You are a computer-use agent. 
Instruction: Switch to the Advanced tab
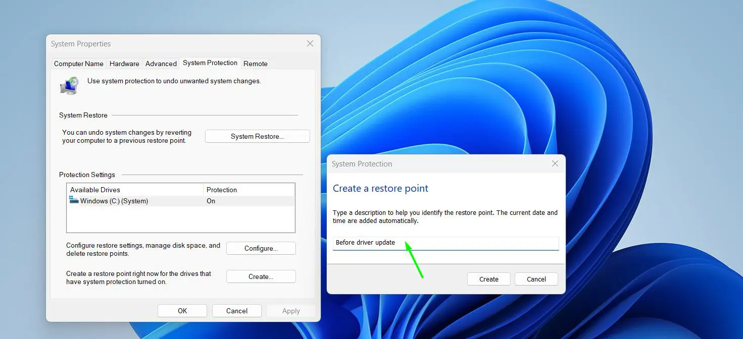point(161,64)
